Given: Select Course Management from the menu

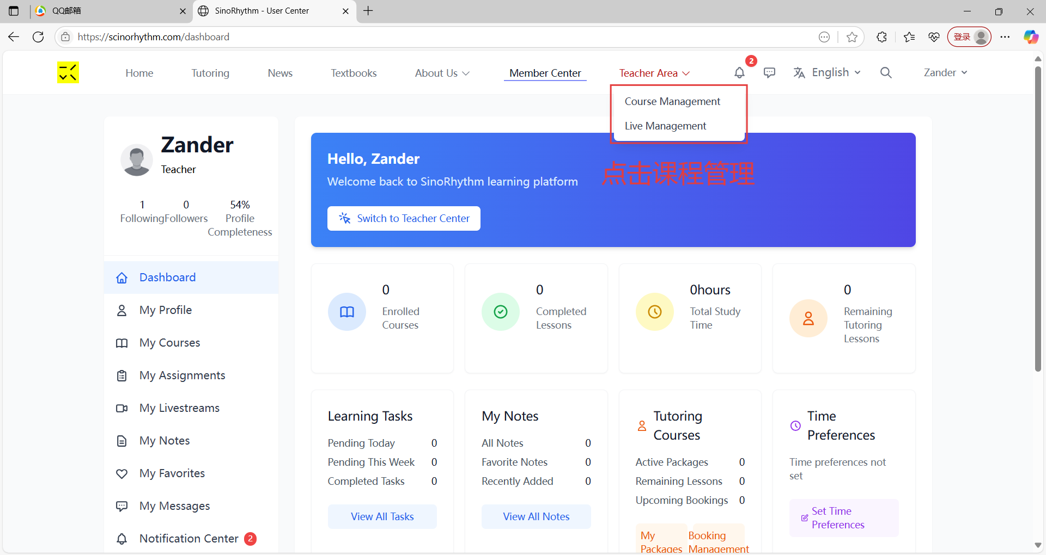Looking at the screenshot, I should click(672, 102).
